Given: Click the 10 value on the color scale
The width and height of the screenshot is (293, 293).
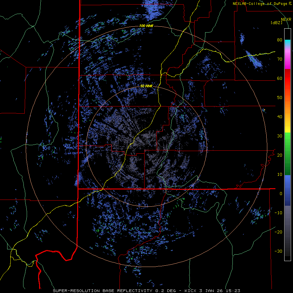Looking at the screenshot, I should click(280, 174).
